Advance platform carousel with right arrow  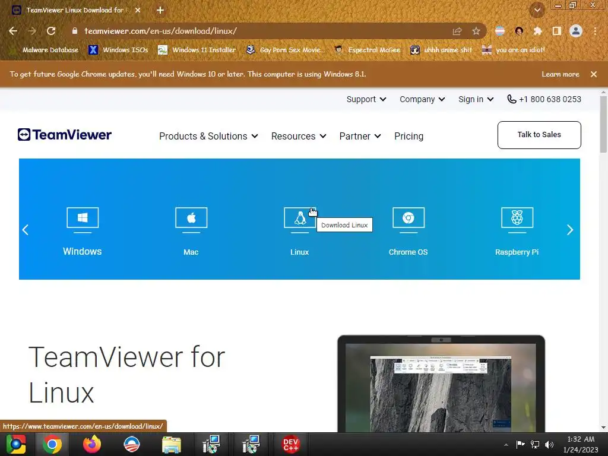(x=569, y=230)
